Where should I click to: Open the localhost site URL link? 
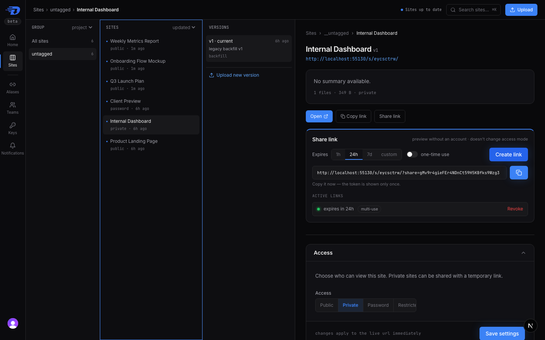click(x=352, y=59)
